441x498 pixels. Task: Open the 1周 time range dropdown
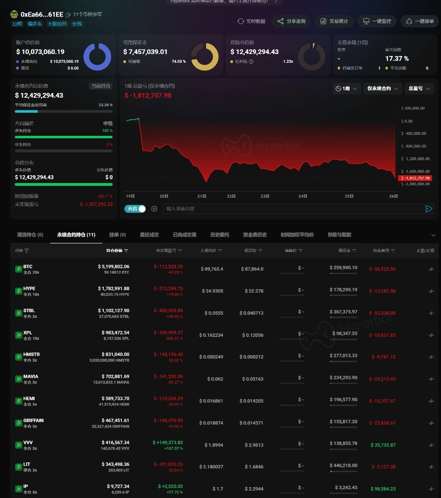[345, 89]
